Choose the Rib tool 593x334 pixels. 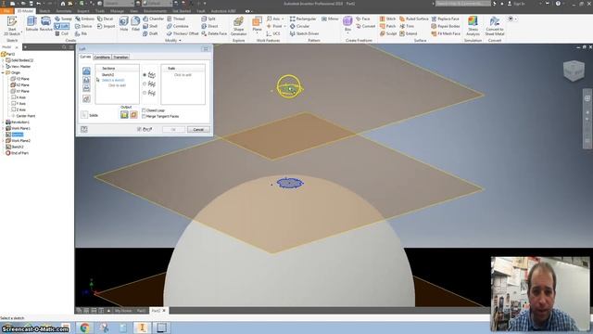point(81,33)
